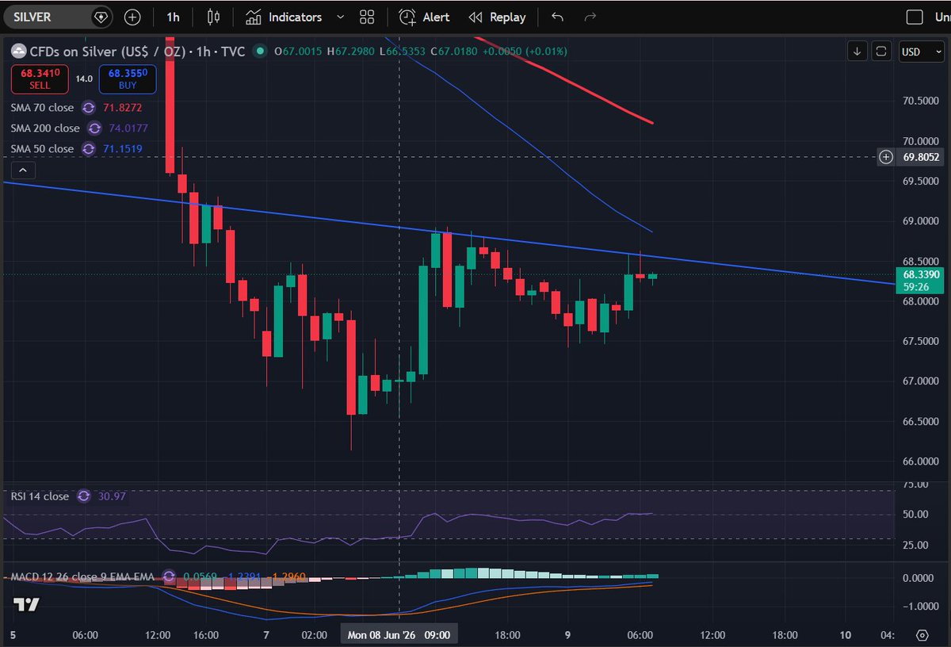Viewport: 951px width, 647px height.
Task: Collapse the indicator legend with chevron
Action: pos(23,170)
